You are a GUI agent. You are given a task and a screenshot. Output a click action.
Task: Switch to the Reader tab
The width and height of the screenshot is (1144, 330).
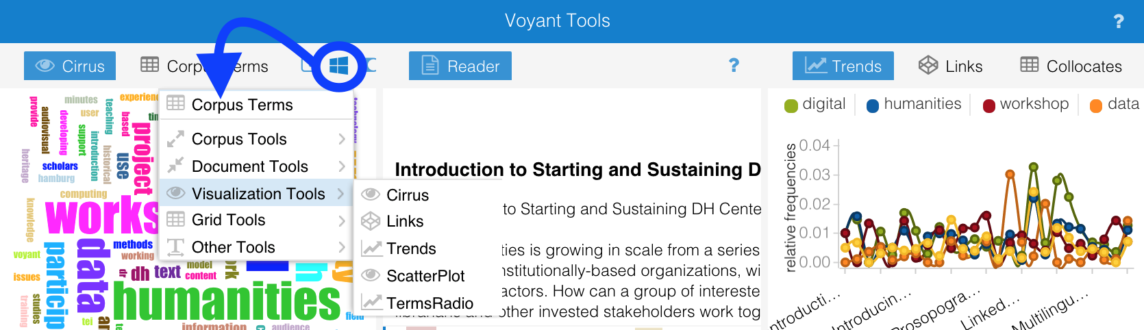click(x=460, y=66)
